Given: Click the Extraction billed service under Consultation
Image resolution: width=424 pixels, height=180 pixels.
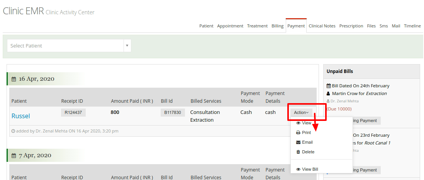Looking at the screenshot, I should [202, 120].
